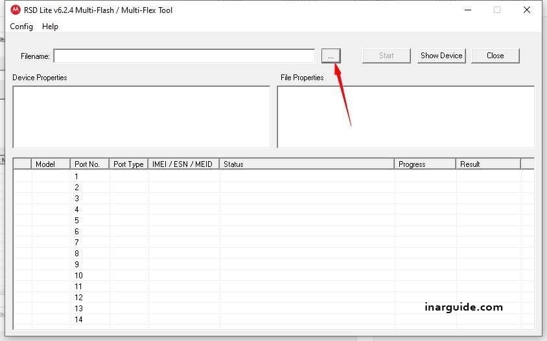The height and width of the screenshot is (341, 547).
Task: Click the Result column header
Action: pyautogui.click(x=489, y=164)
